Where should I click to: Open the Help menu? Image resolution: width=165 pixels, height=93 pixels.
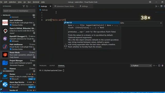click(43, 2)
